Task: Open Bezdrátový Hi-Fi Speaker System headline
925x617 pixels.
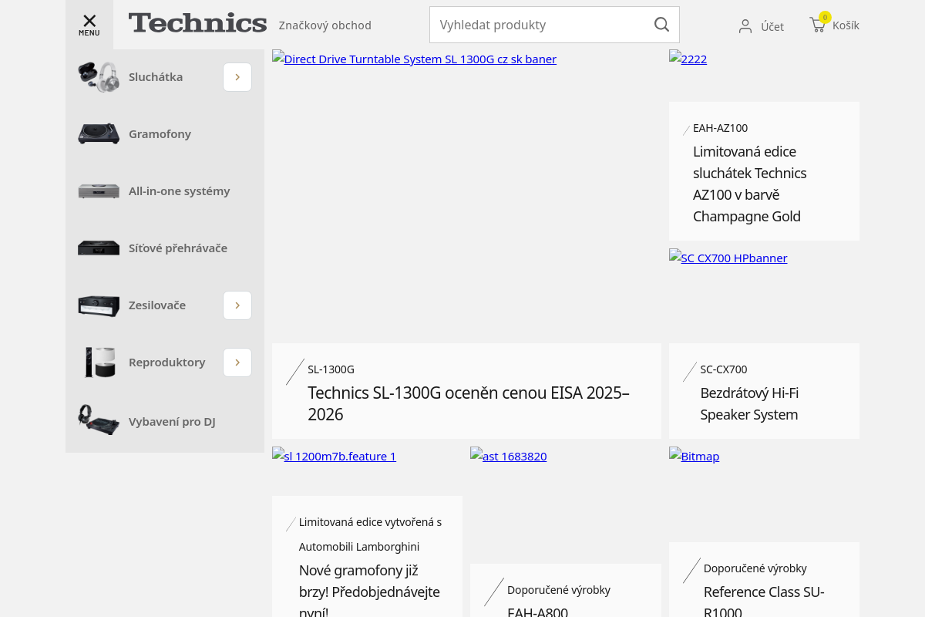Action: pyautogui.click(x=749, y=403)
